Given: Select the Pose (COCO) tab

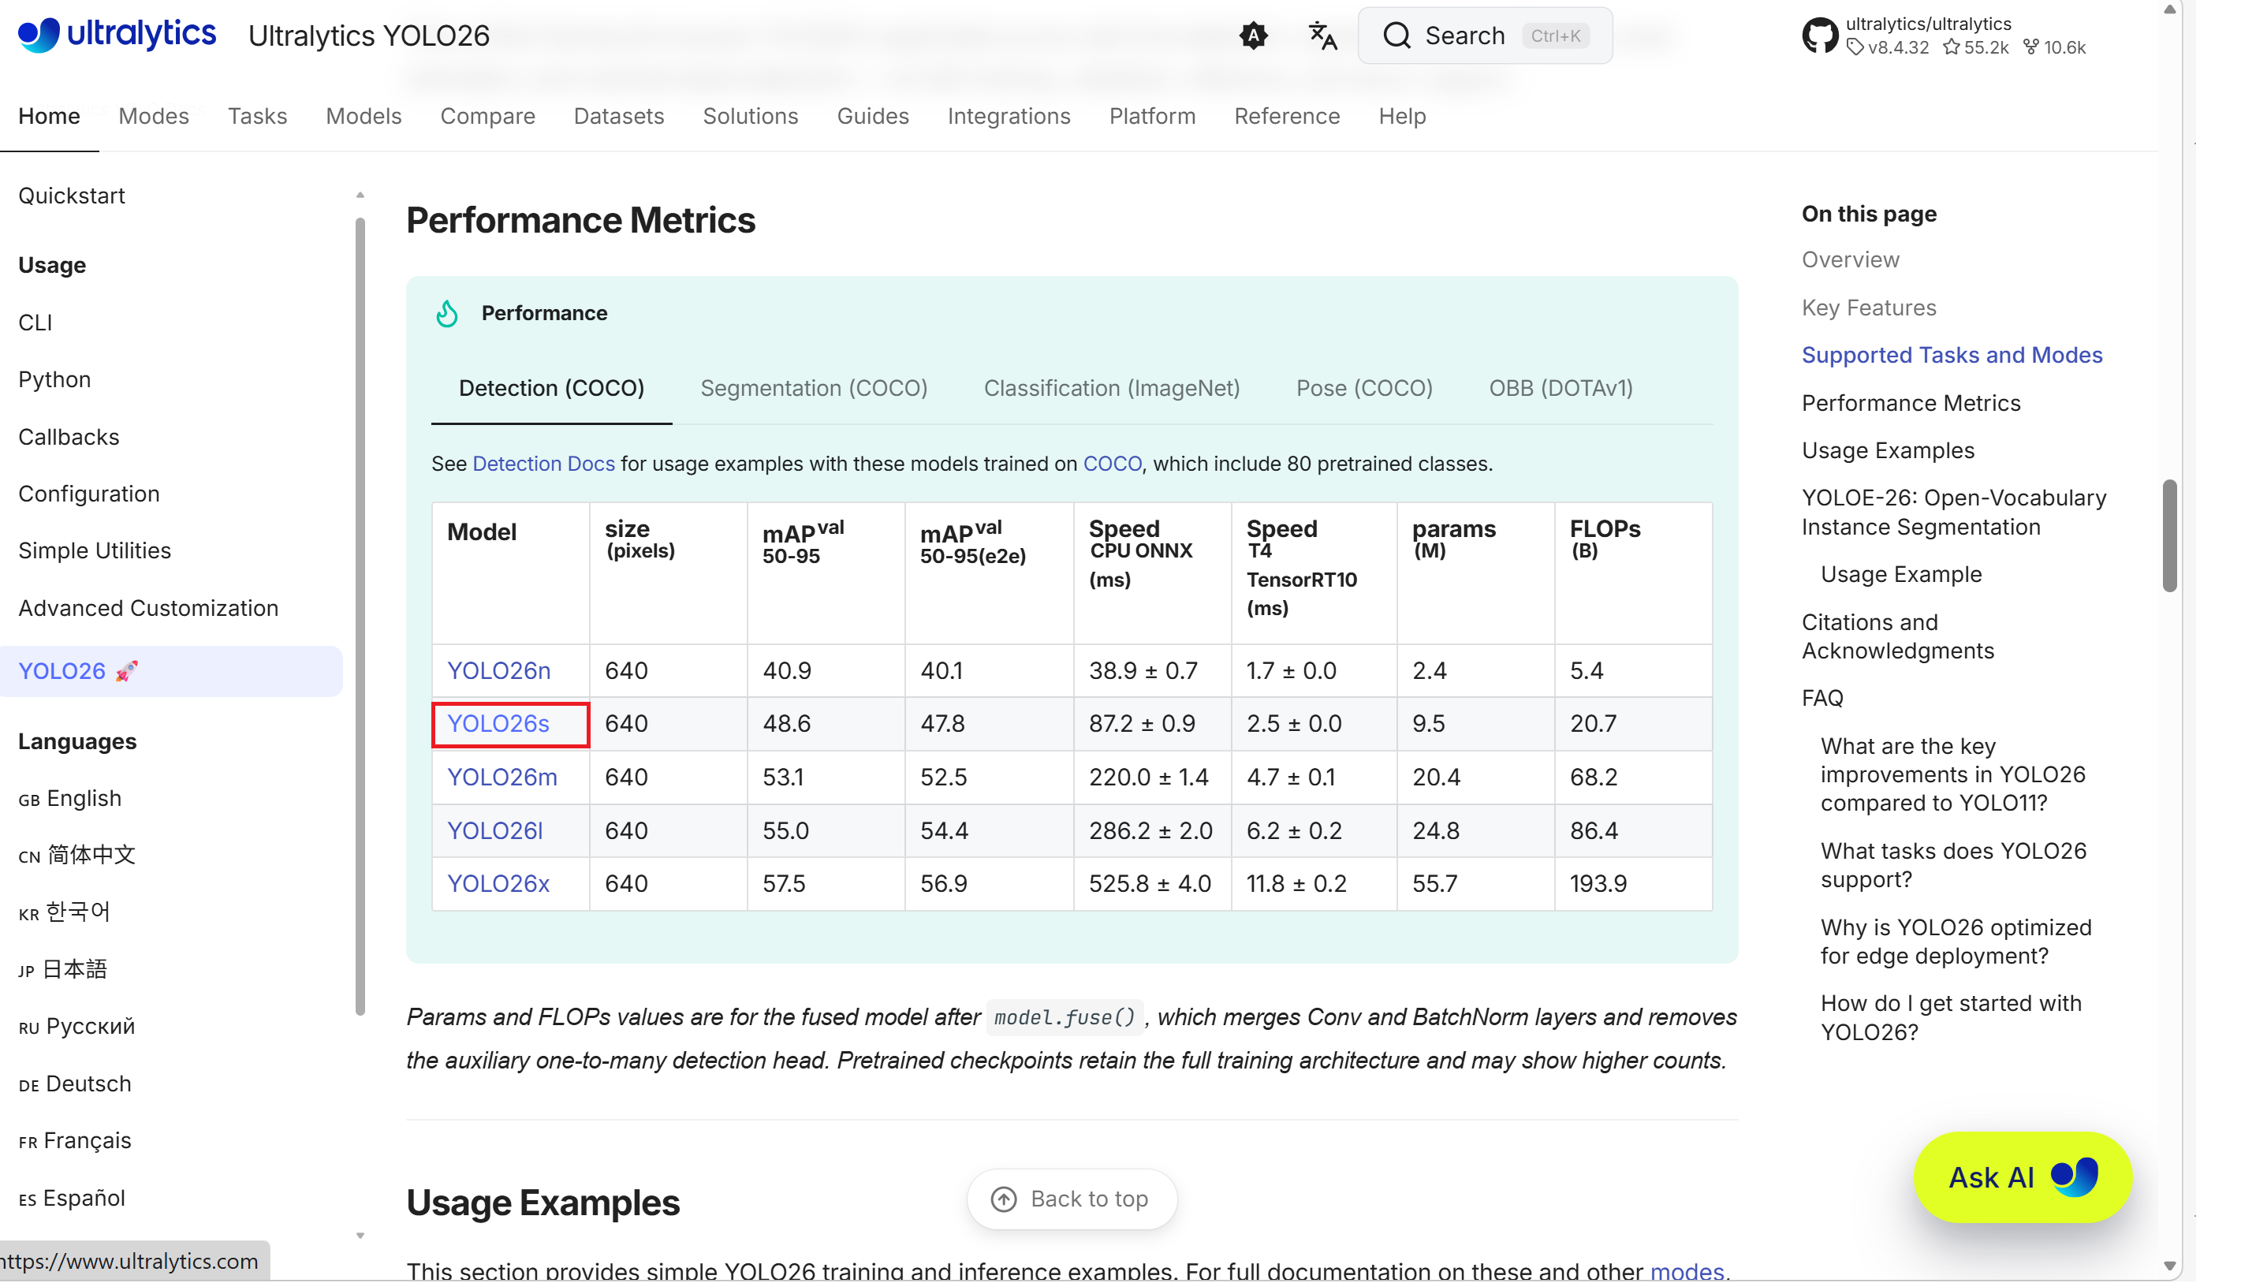Looking at the screenshot, I should click(x=1363, y=388).
